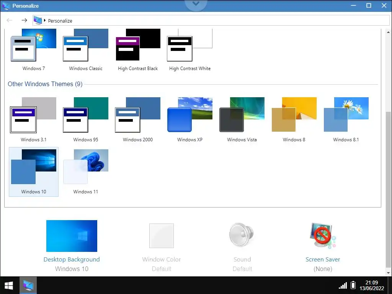
Task: Click the scrollbar up arrow
Action: pyautogui.click(x=388, y=32)
